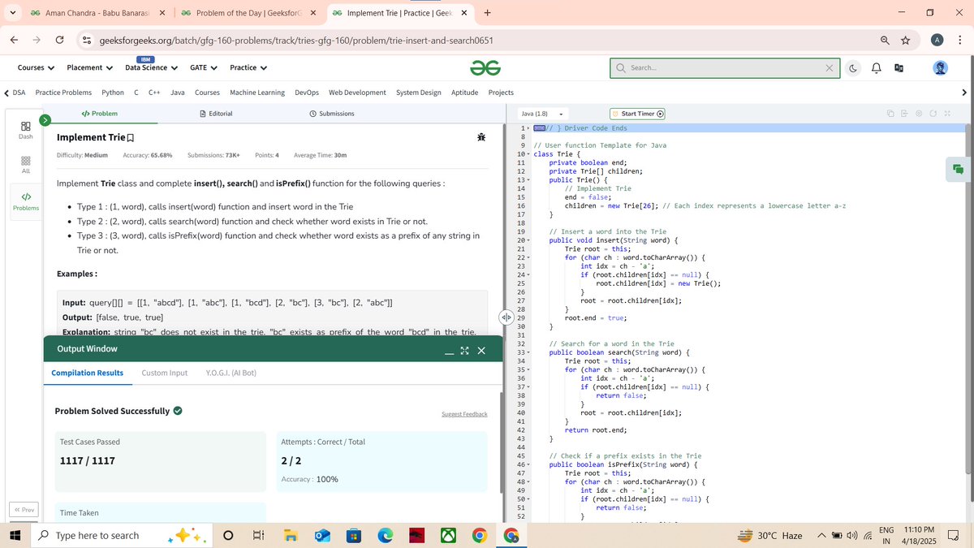Toggle dark mode moon icon

click(854, 68)
